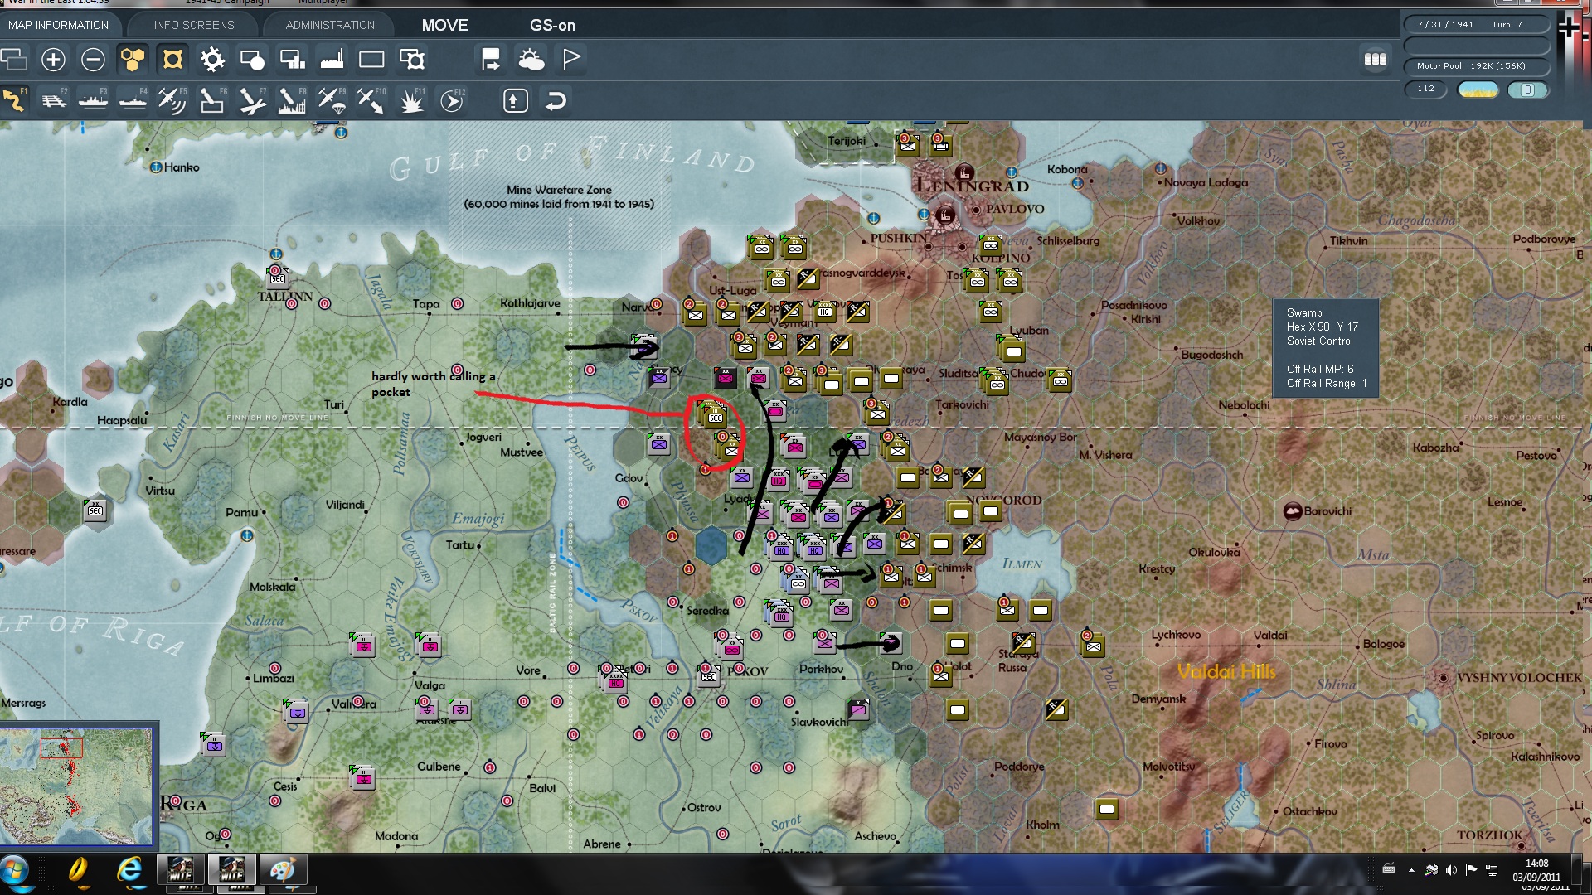Screen dimensions: 1592x895
Task: Click the Novaya Ladoga town label
Action: coord(1206,182)
